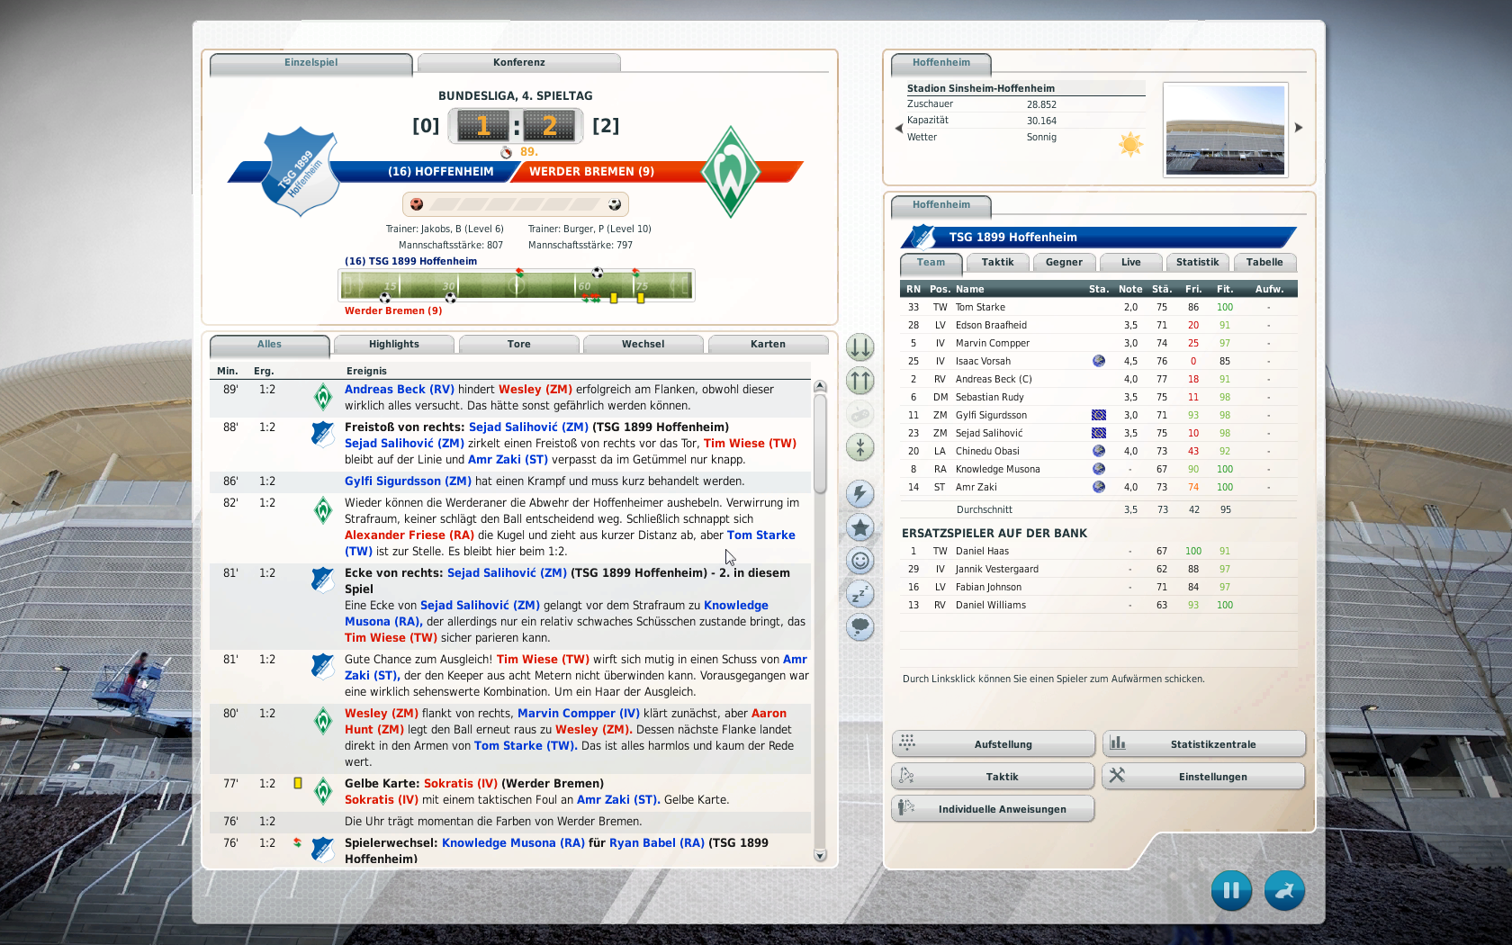Click the Taktik button at bottom
This screenshot has height=945, width=1512.
993,777
